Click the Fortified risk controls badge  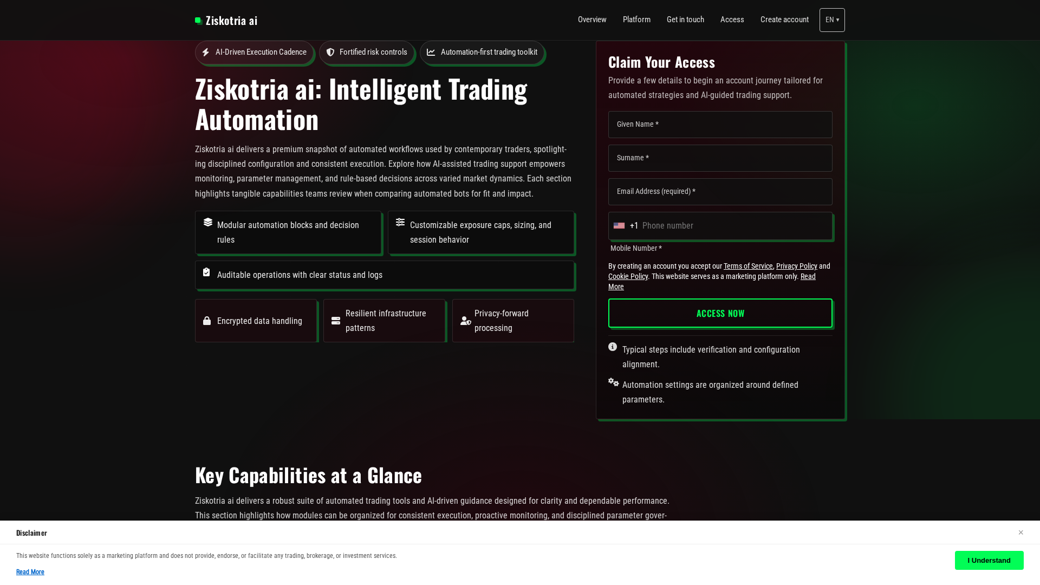pyautogui.click(x=367, y=53)
